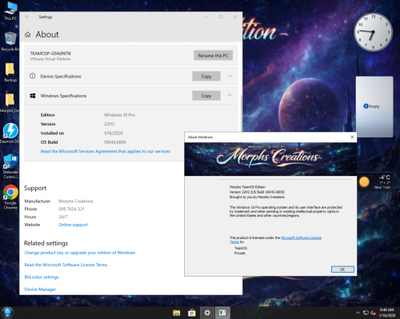Open network tray icon
Screen dimensions: 400x319
point(366,313)
